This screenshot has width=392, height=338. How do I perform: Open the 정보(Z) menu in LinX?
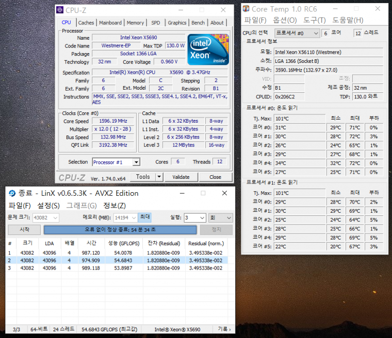(115, 206)
